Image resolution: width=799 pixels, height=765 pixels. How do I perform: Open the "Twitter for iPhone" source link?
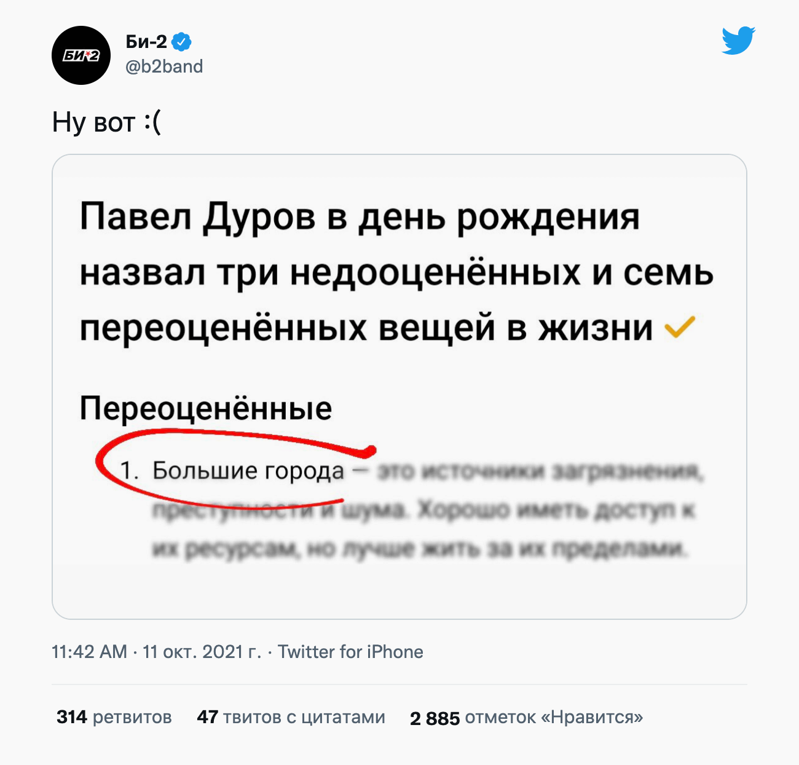(x=350, y=652)
